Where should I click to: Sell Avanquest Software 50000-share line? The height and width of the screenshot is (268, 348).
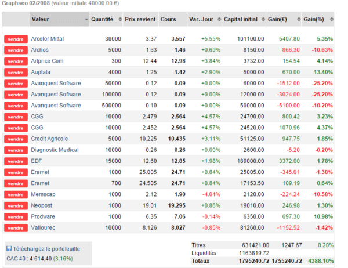tap(16, 84)
